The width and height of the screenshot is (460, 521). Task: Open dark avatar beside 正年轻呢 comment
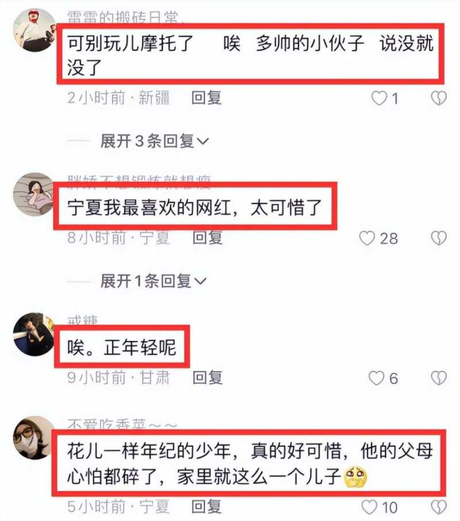click(x=33, y=334)
